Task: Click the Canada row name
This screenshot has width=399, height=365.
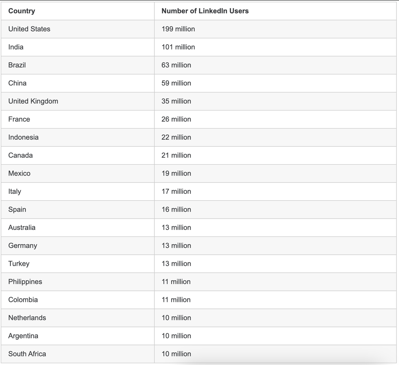Action: (x=20, y=155)
